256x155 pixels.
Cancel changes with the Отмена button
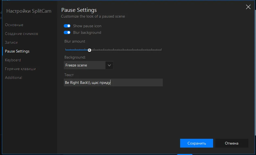[x=232, y=143]
